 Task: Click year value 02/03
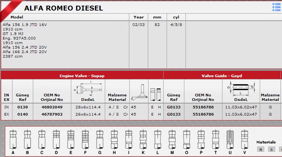138,25
